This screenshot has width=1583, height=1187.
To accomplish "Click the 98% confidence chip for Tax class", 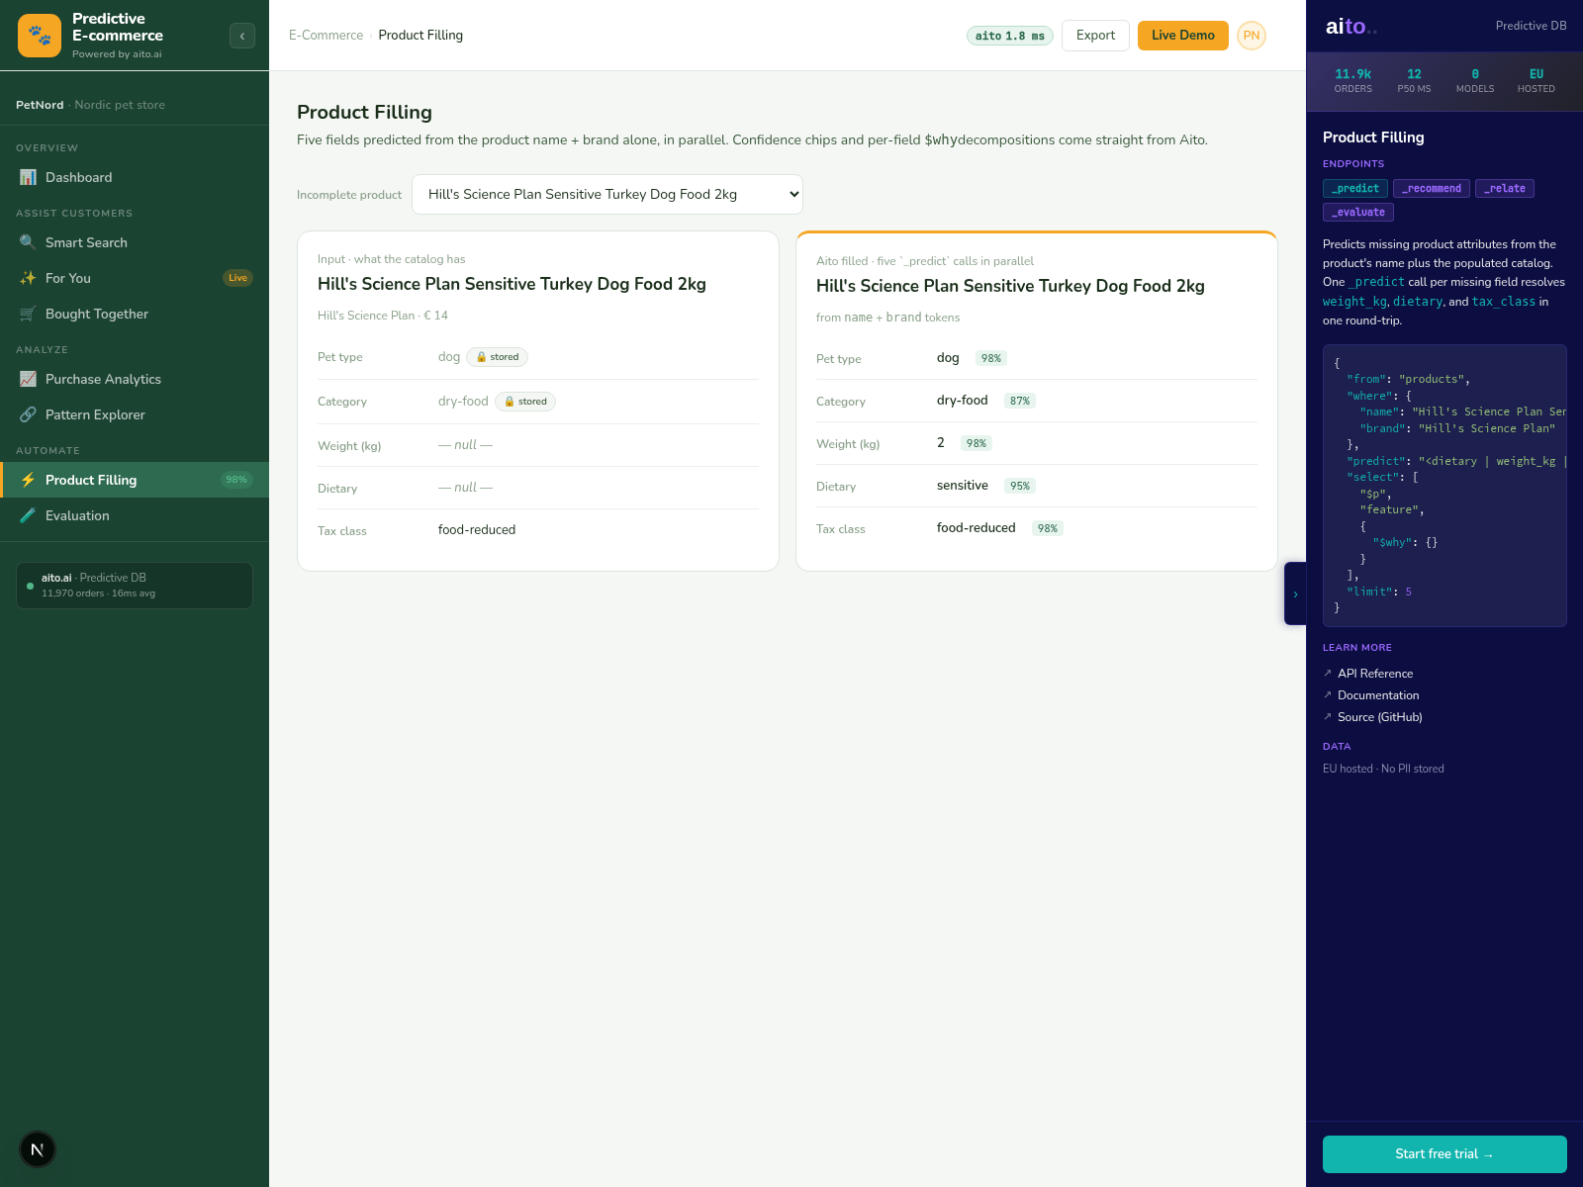I will (x=1048, y=528).
